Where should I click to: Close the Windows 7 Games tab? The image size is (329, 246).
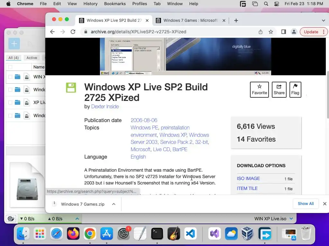click(224, 20)
